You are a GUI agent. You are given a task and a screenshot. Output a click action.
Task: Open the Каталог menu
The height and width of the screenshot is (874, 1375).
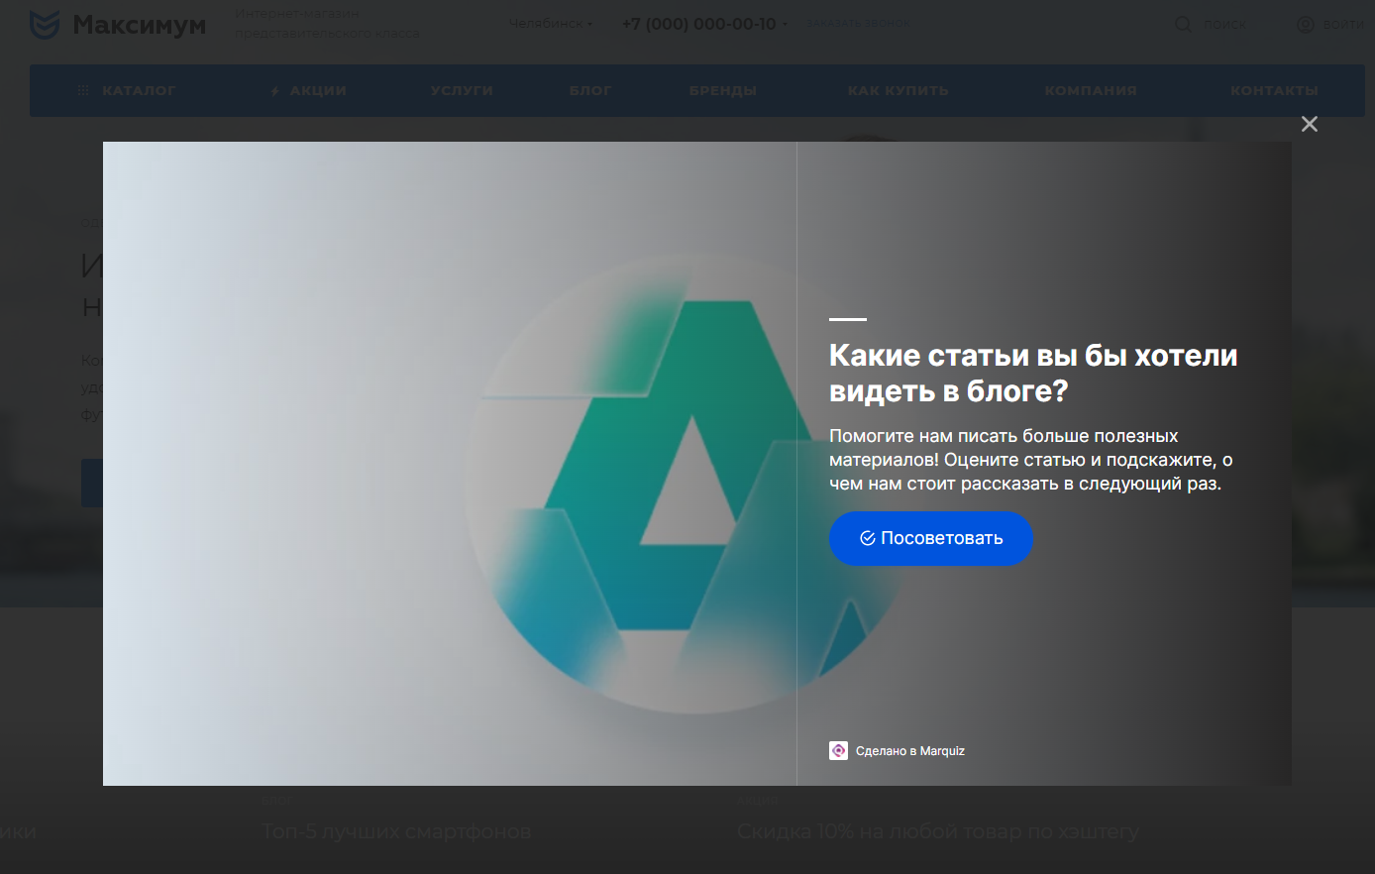point(127,90)
